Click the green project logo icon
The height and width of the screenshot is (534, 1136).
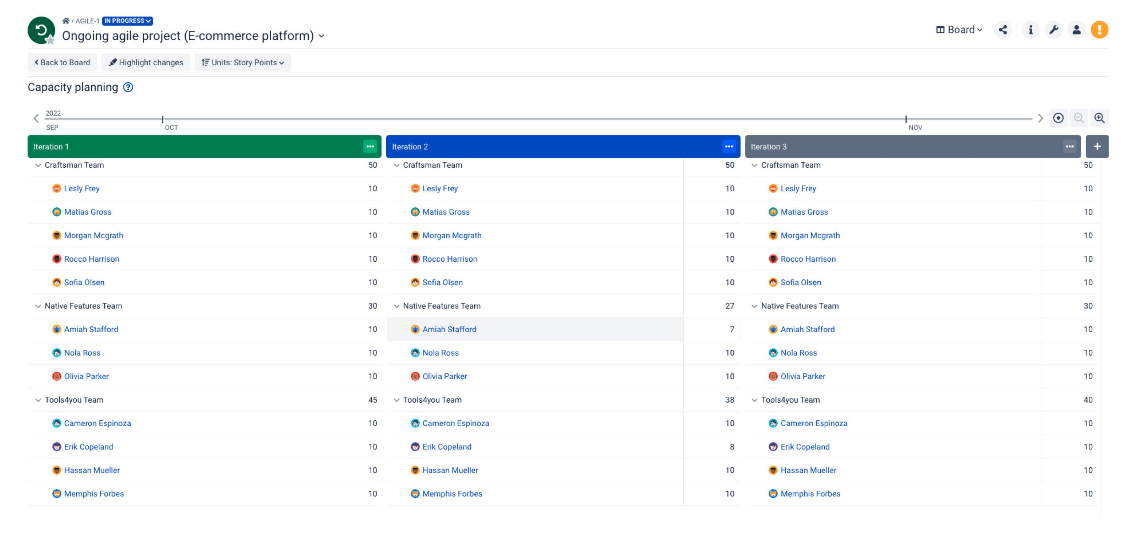pyautogui.click(x=41, y=30)
